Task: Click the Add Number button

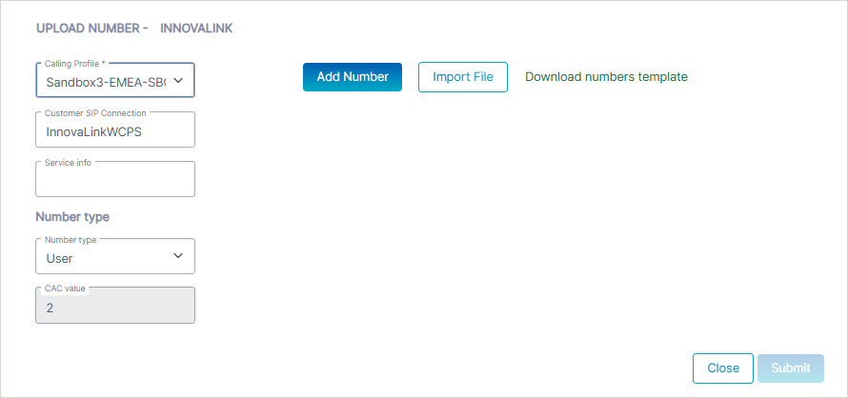Action: (352, 77)
